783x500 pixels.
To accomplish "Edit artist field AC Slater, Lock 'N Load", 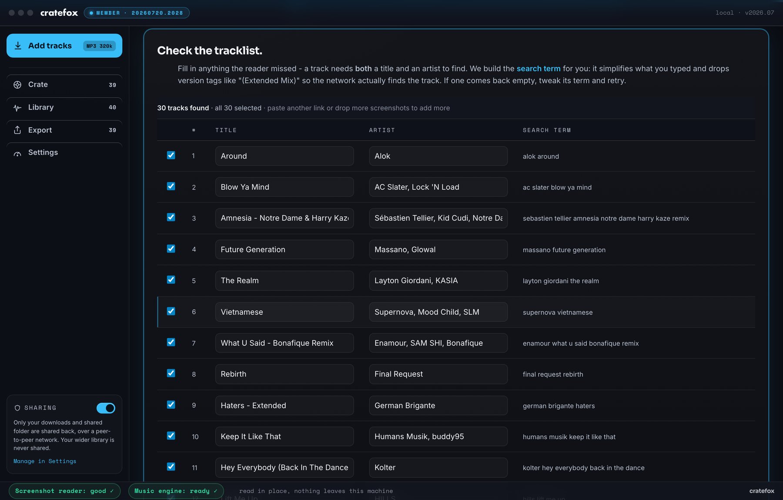I will (x=438, y=187).
